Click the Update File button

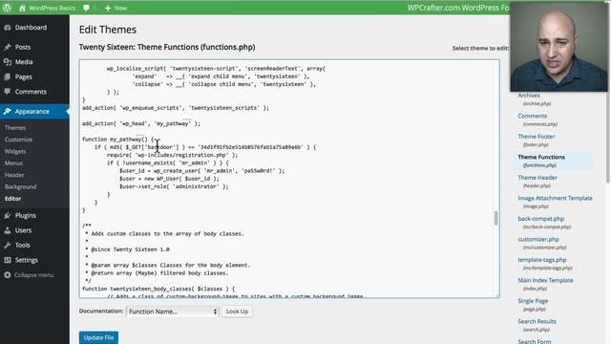coord(98,337)
